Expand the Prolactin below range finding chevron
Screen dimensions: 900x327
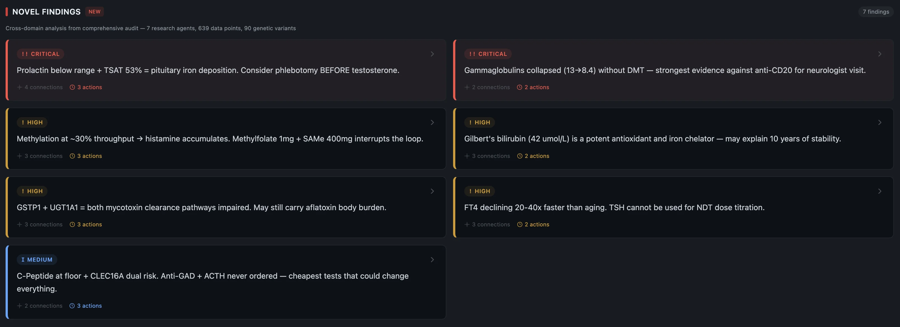(x=432, y=54)
